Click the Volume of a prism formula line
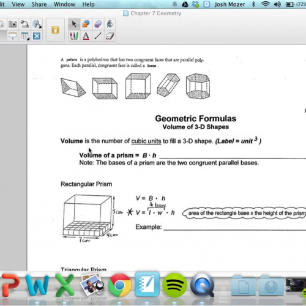The width and height of the screenshot is (306, 306). pos(118,155)
